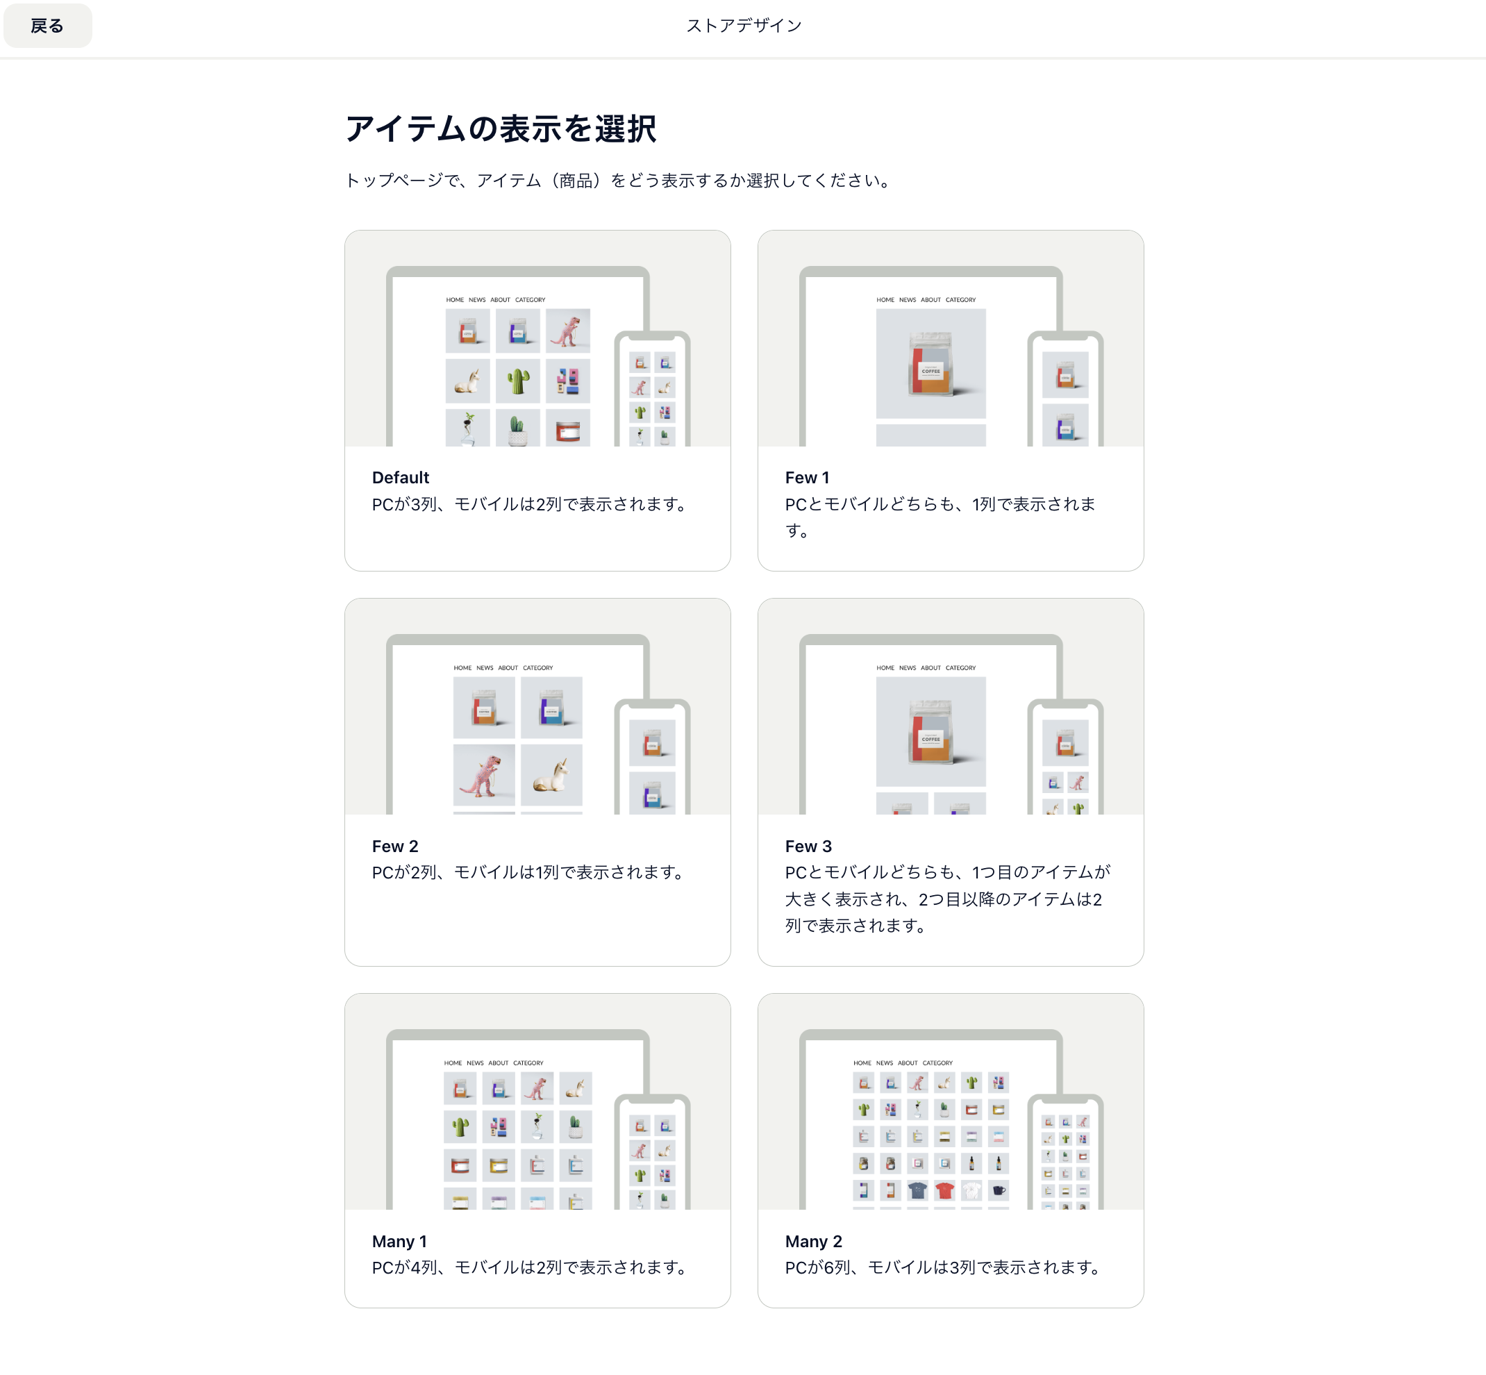
Task: Click the Few 1 option title
Action: (x=807, y=478)
